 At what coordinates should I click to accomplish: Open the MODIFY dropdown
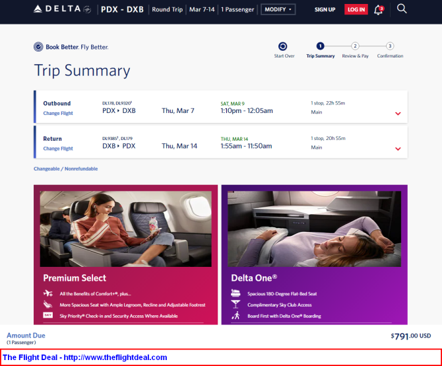pos(278,9)
